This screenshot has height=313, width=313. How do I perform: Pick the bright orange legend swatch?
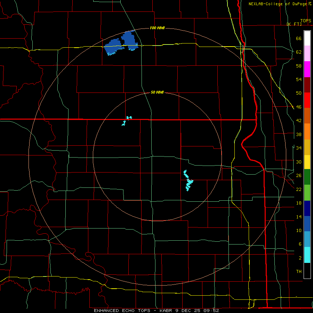307,131
